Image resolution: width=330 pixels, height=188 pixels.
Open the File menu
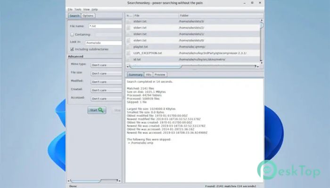tap(70, 9)
